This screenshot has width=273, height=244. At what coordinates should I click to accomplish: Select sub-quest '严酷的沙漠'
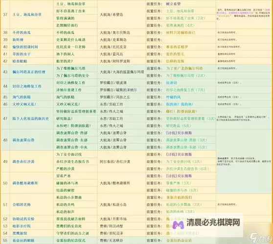[65, 169]
